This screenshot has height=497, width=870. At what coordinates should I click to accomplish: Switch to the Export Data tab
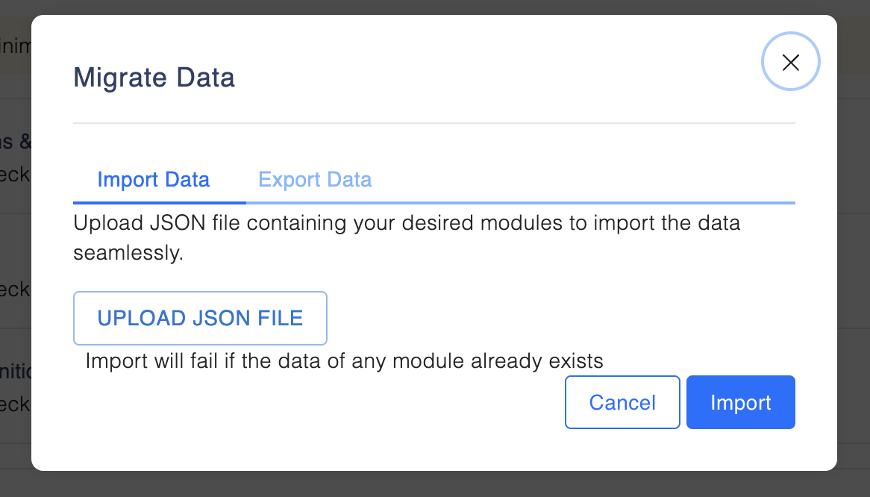pyautogui.click(x=315, y=180)
